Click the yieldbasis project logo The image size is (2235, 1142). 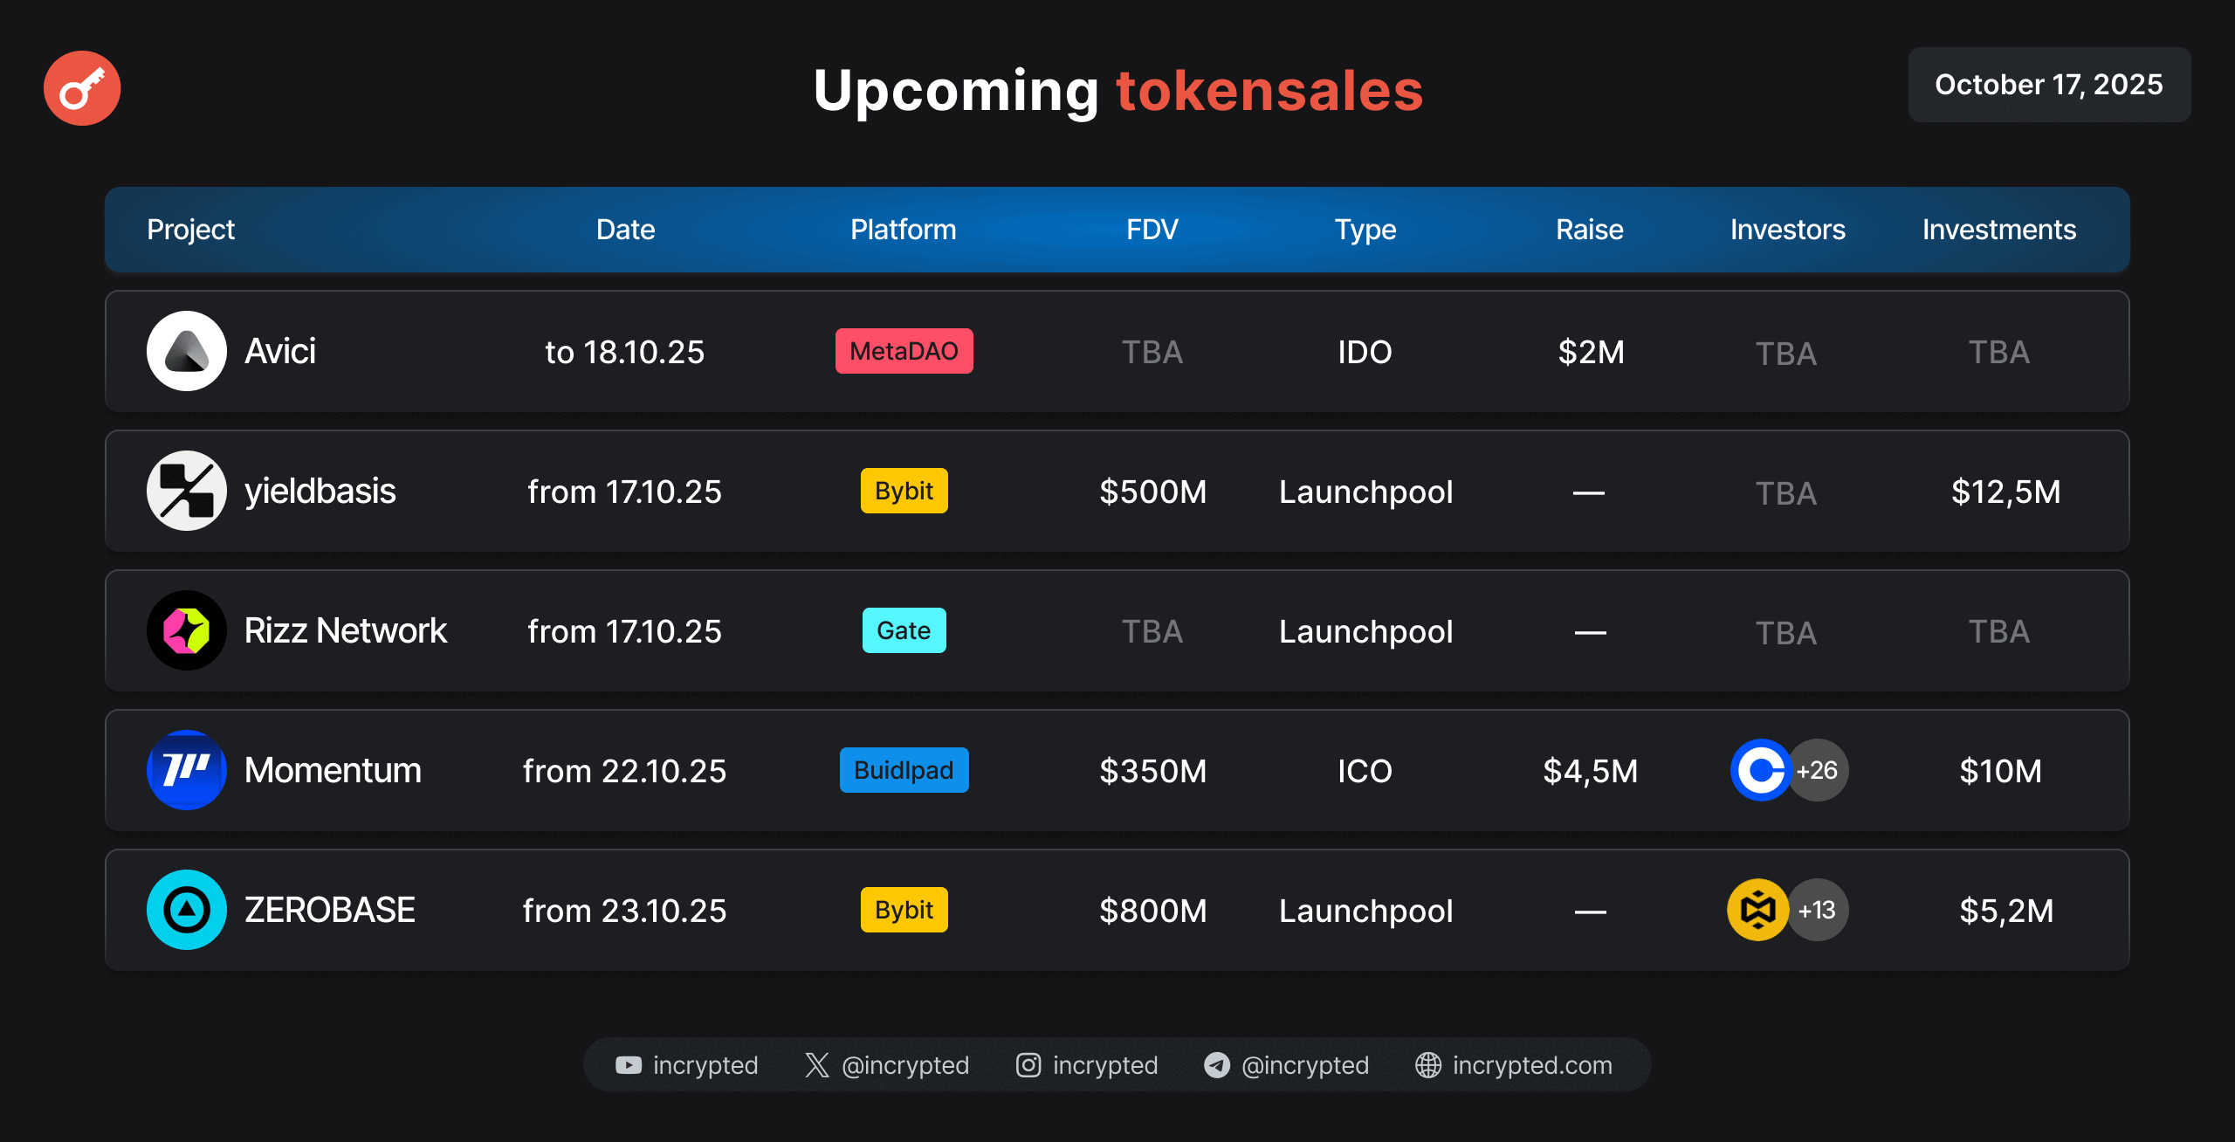tap(186, 491)
